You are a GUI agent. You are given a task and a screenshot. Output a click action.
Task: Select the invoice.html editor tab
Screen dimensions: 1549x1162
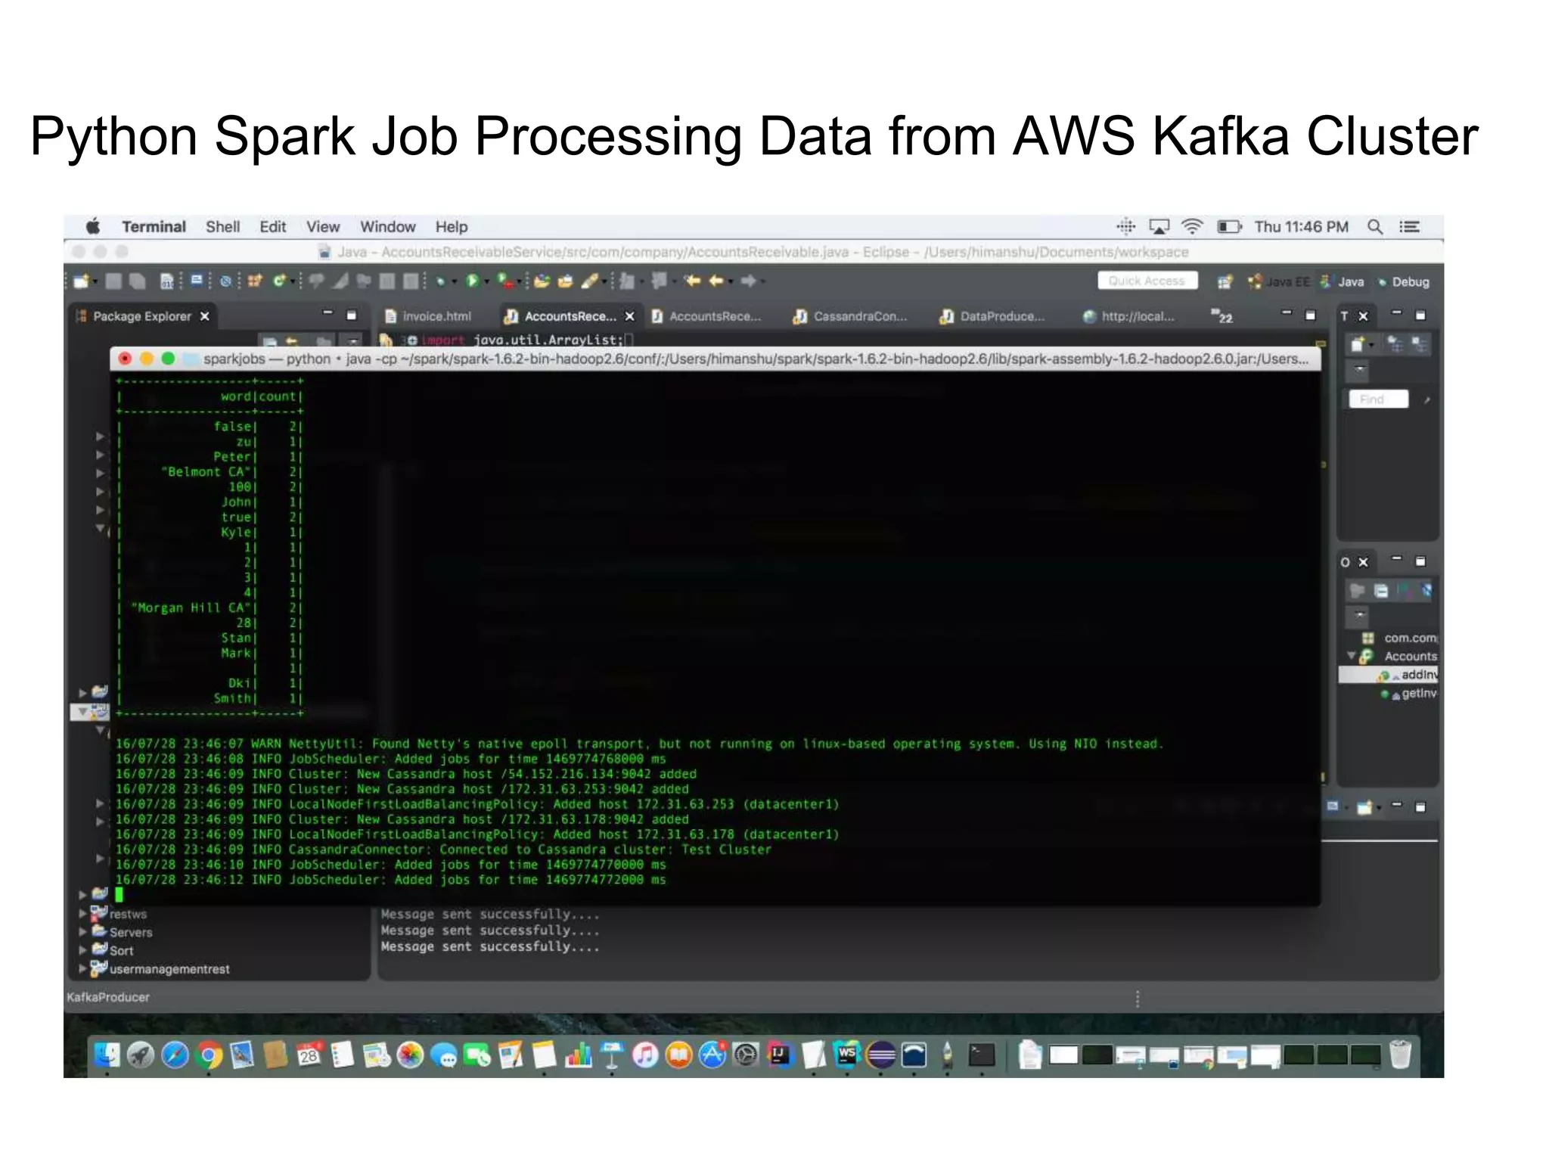[427, 316]
